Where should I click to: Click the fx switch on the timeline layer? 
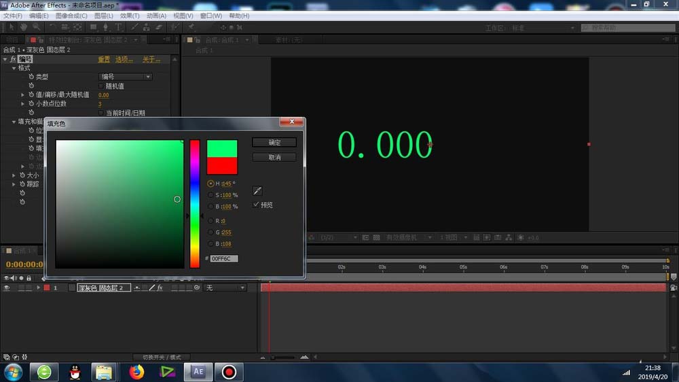[x=160, y=288]
